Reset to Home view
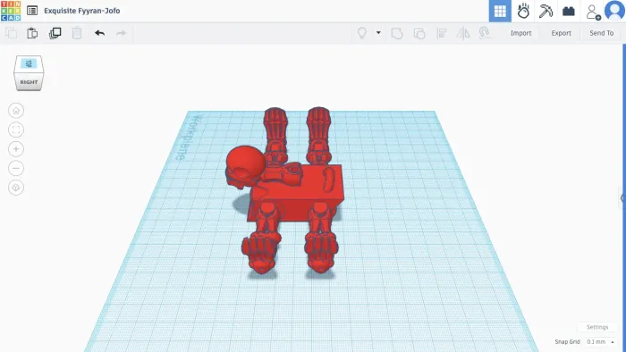This screenshot has width=626, height=352. pos(16,111)
